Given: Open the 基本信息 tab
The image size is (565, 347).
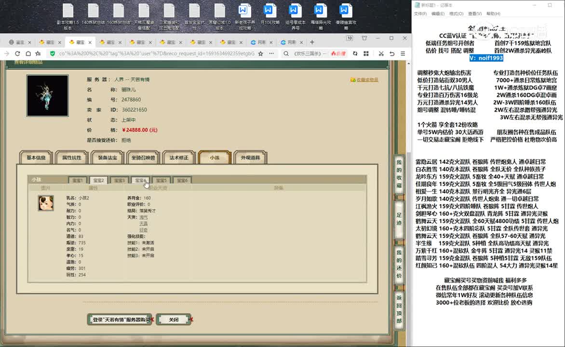Looking at the screenshot, I should tap(36, 158).
